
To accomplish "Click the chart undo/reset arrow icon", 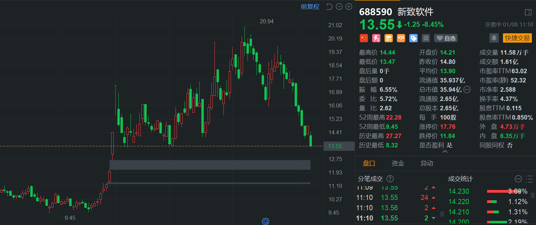I will (x=329, y=7).
